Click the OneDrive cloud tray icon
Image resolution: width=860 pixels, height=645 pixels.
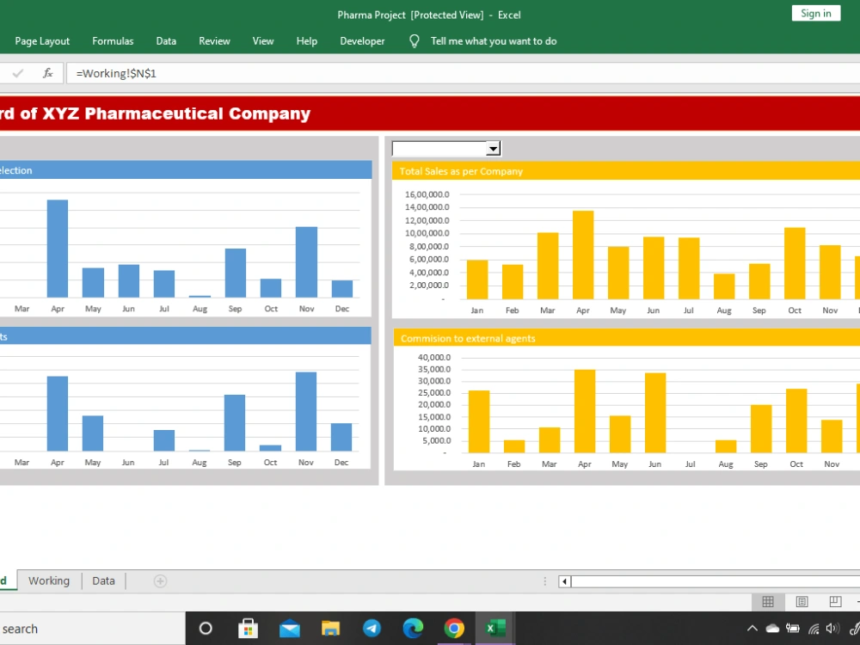click(772, 630)
